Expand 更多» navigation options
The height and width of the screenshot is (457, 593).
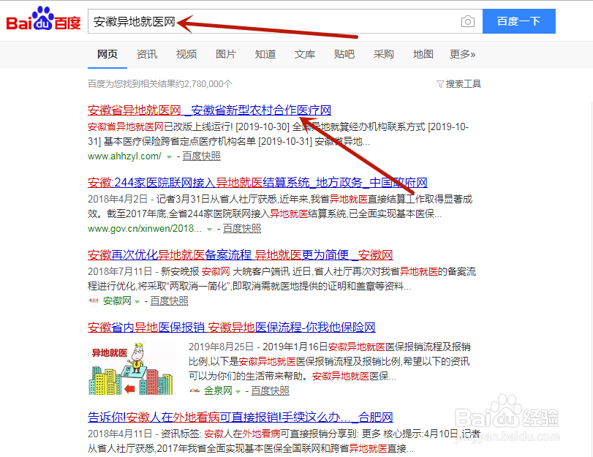click(x=462, y=54)
